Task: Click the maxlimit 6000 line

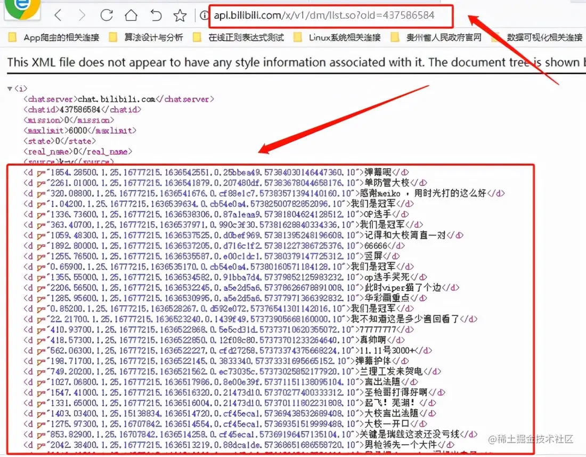Action: 80,130
